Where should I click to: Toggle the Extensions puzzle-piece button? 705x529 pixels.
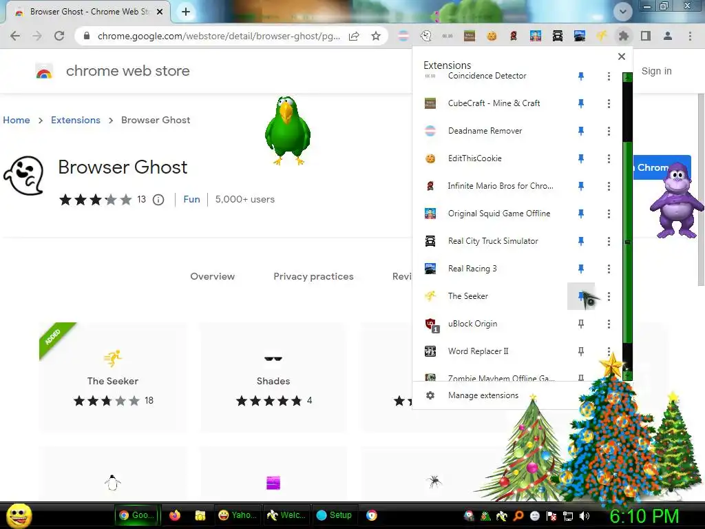point(624,36)
